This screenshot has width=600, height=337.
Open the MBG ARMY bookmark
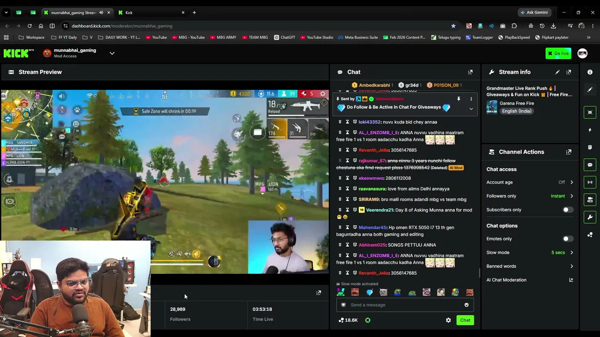(223, 37)
